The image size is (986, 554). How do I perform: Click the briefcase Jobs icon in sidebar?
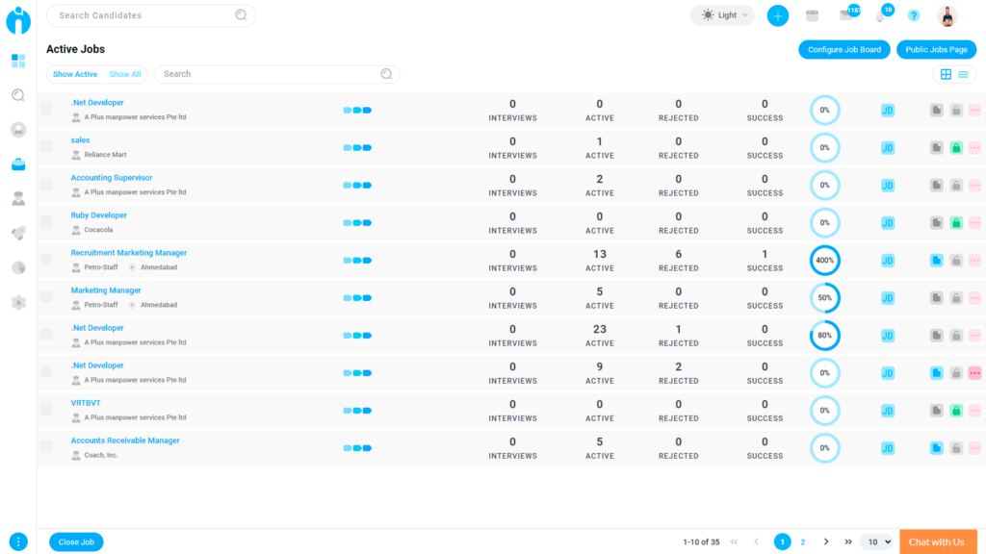18,164
